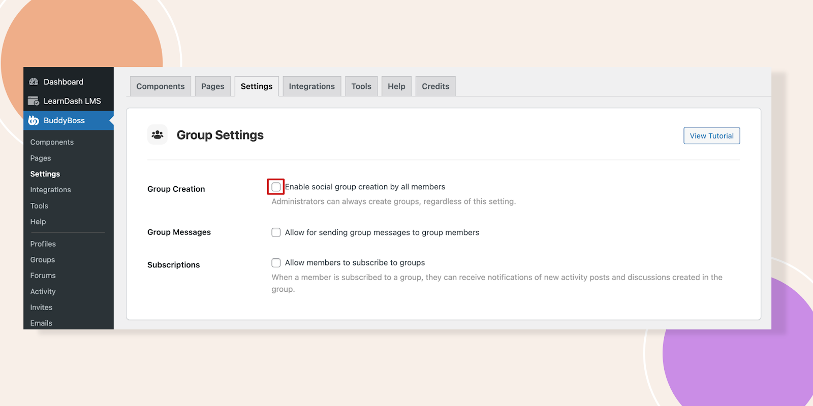The width and height of the screenshot is (813, 406).
Task: Navigate to Forums in the sidebar
Action: (x=43, y=276)
